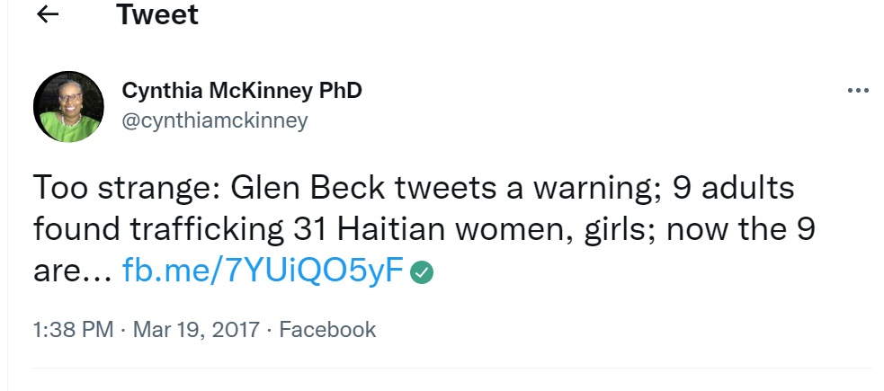Open the three-dot more options menu
Image resolution: width=884 pixels, height=391 pixels.
859,91
